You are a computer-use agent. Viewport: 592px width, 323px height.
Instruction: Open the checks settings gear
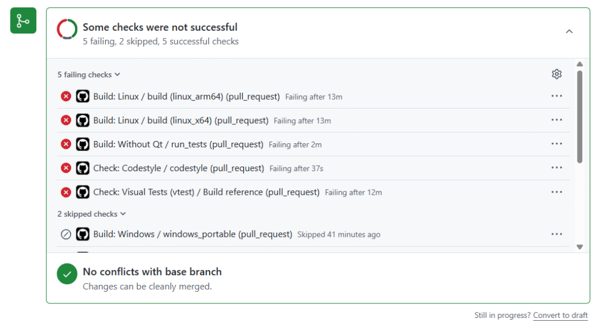(557, 74)
